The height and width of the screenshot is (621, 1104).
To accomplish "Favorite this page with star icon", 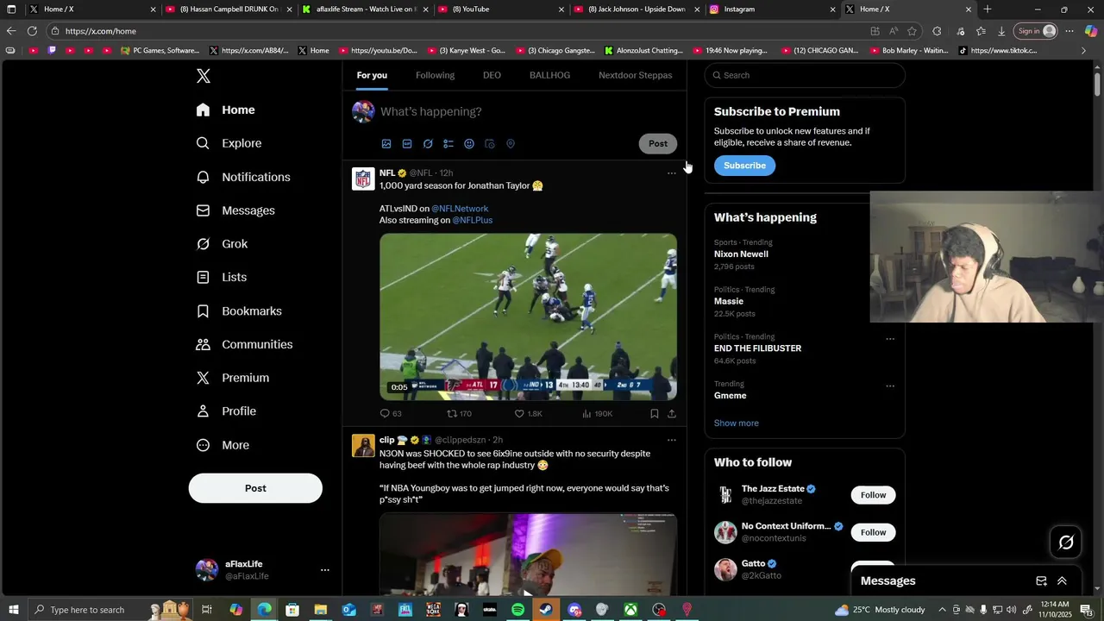I will click(912, 31).
